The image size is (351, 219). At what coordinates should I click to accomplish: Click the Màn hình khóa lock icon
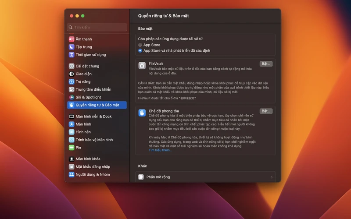pos(72,159)
